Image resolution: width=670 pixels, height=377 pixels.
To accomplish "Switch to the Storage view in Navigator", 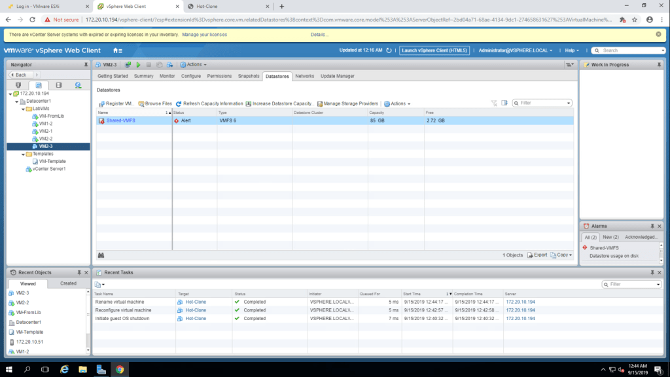I will [58, 85].
